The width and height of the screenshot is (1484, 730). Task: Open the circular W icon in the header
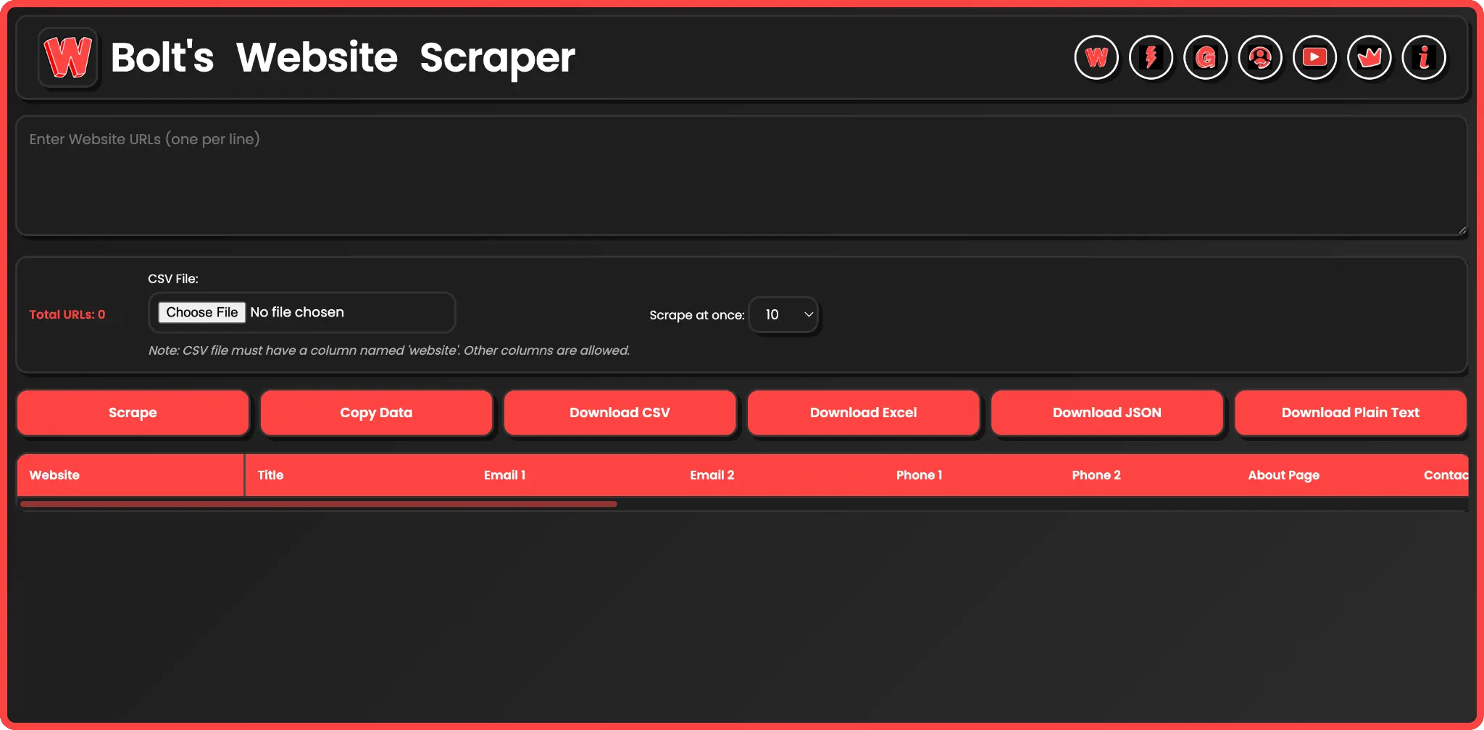[1096, 57]
